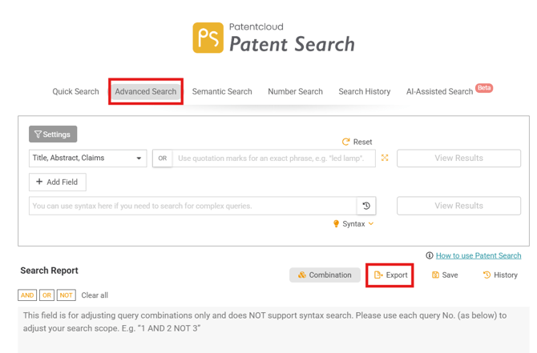537x353 pixels.
Task: Toggle the Combination mode button
Action: click(325, 275)
